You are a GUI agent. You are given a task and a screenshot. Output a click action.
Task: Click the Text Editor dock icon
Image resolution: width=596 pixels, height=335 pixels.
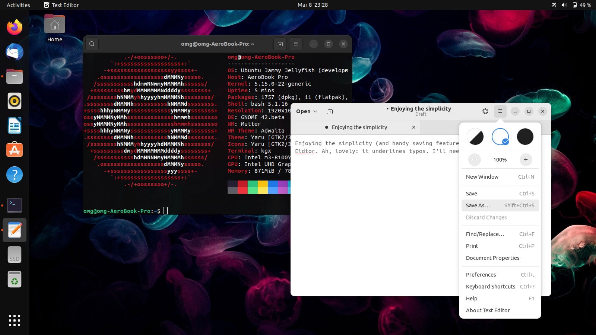coord(15,230)
